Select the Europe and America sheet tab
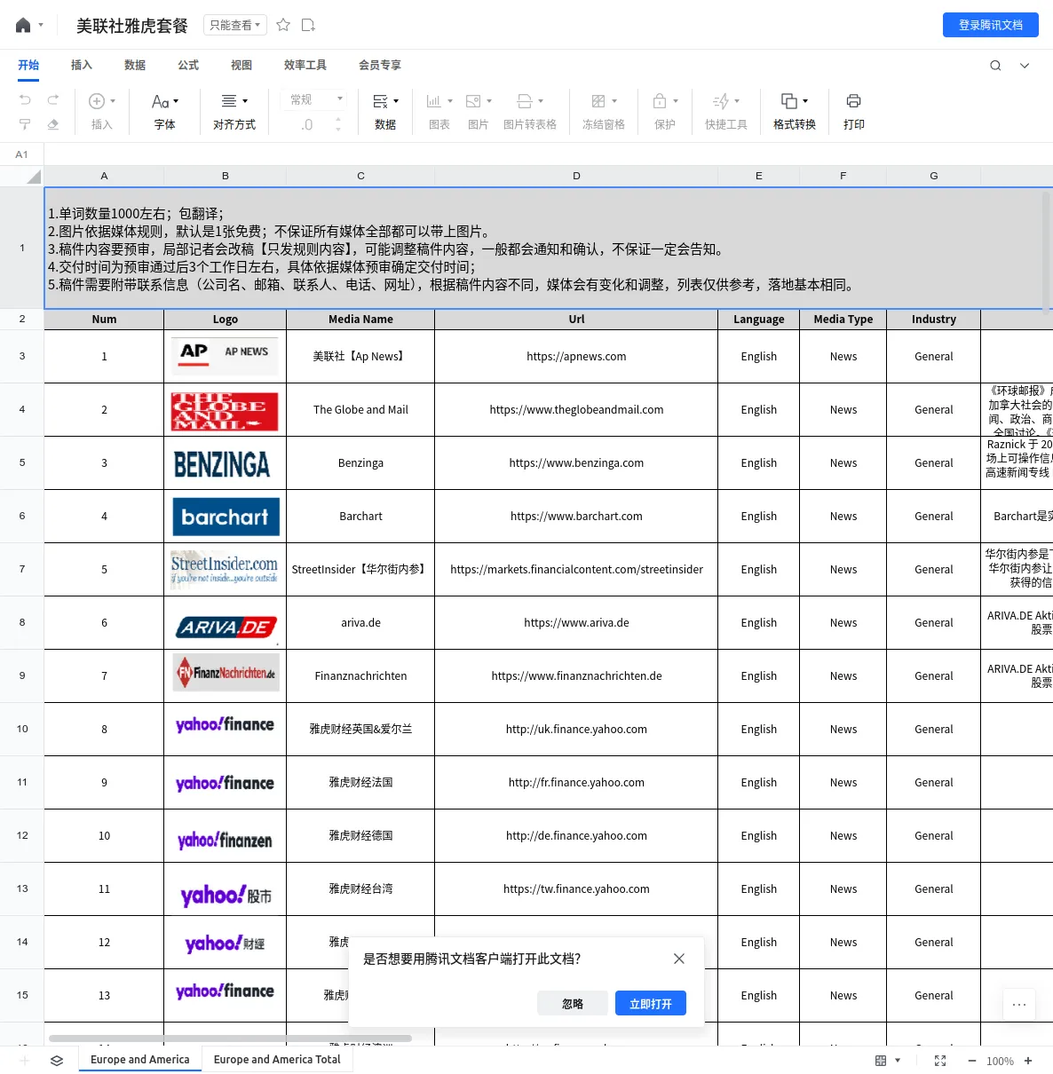 (140, 1060)
